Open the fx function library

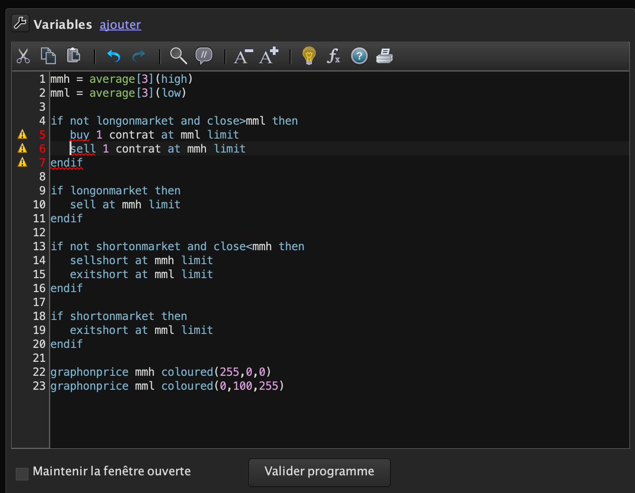[333, 56]
